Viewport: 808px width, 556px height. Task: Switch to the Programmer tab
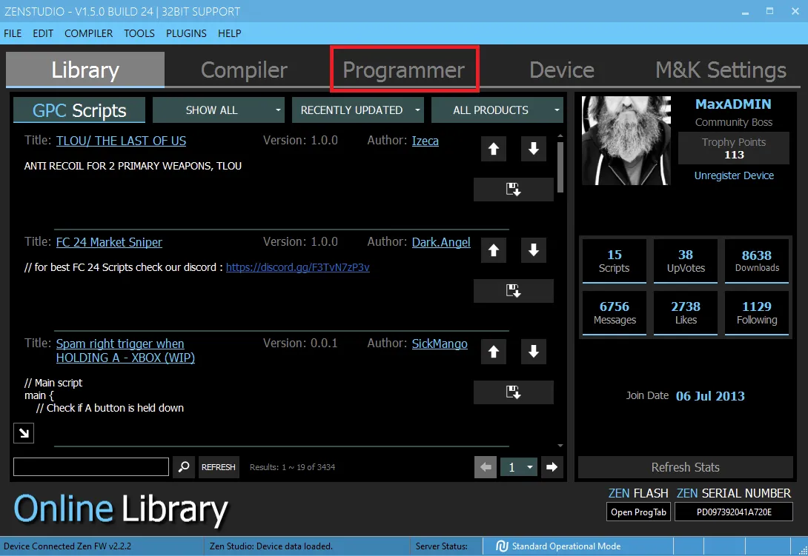click(404, 70)
